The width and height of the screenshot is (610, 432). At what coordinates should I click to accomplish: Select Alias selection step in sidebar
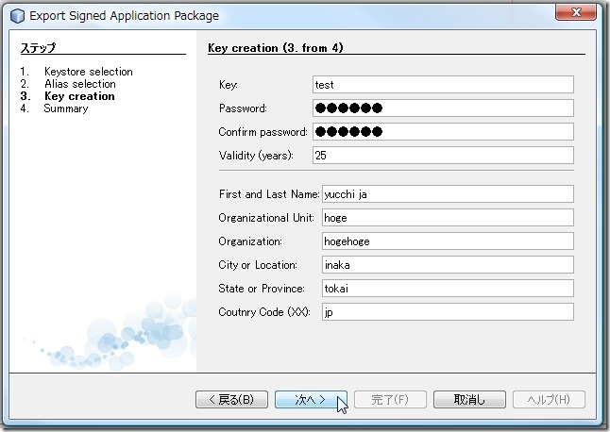79,84
